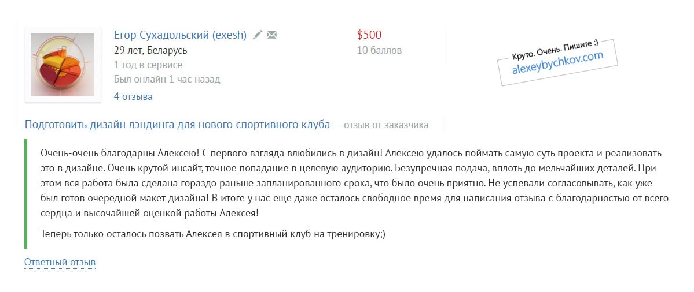694x292 pixels.
Task: Click 'Был онлайн 1 час назад' status
Action: tap(167, 79)
